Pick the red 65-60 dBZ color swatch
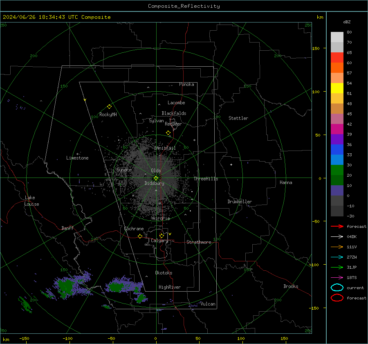This screenshot has width=368, height=344. coord(337,58)
